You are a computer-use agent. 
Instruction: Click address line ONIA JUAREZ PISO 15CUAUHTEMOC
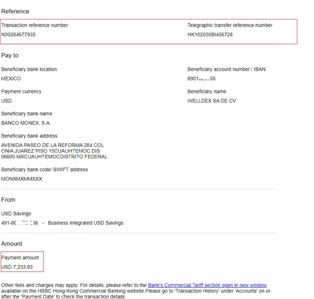click(x=50, y=151)
